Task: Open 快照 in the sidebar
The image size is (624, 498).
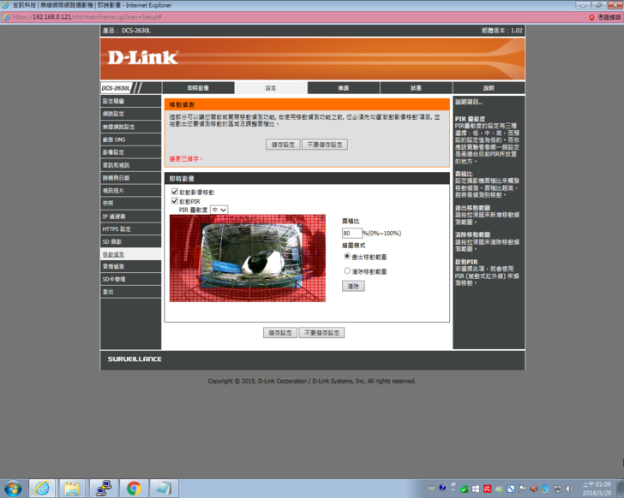Action: click(x=130, y=203)
